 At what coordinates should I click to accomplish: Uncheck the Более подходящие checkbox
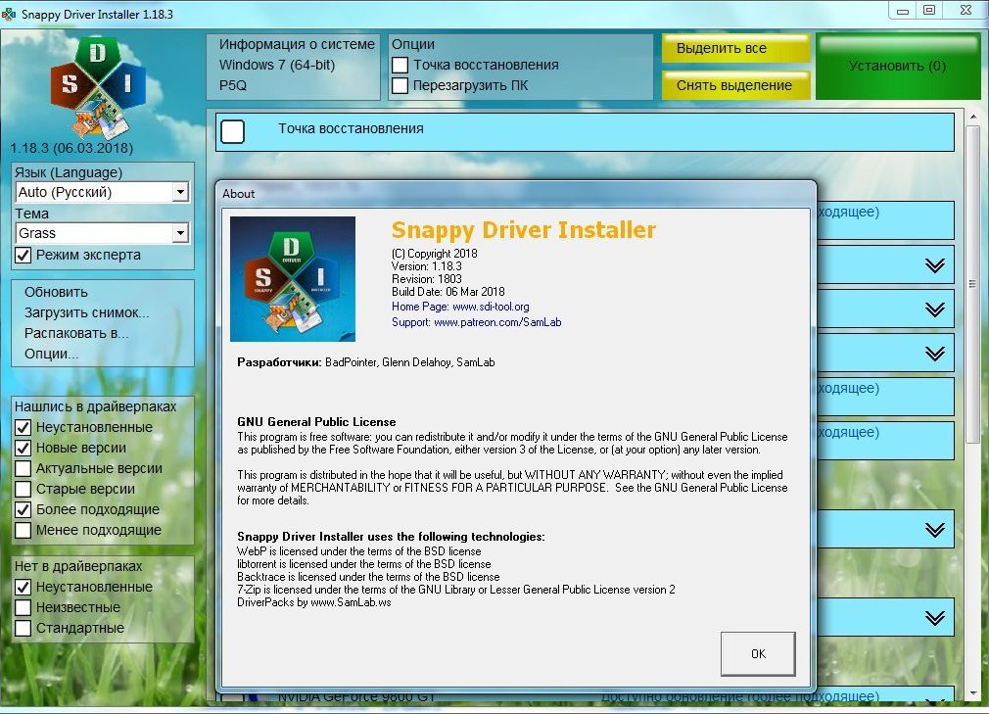tap(24, 509)
